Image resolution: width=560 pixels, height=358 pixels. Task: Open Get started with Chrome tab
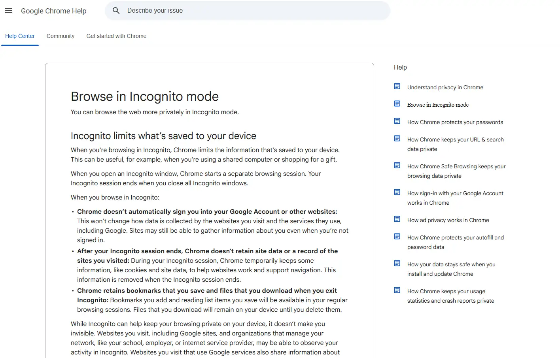click(x=116, y=36)
